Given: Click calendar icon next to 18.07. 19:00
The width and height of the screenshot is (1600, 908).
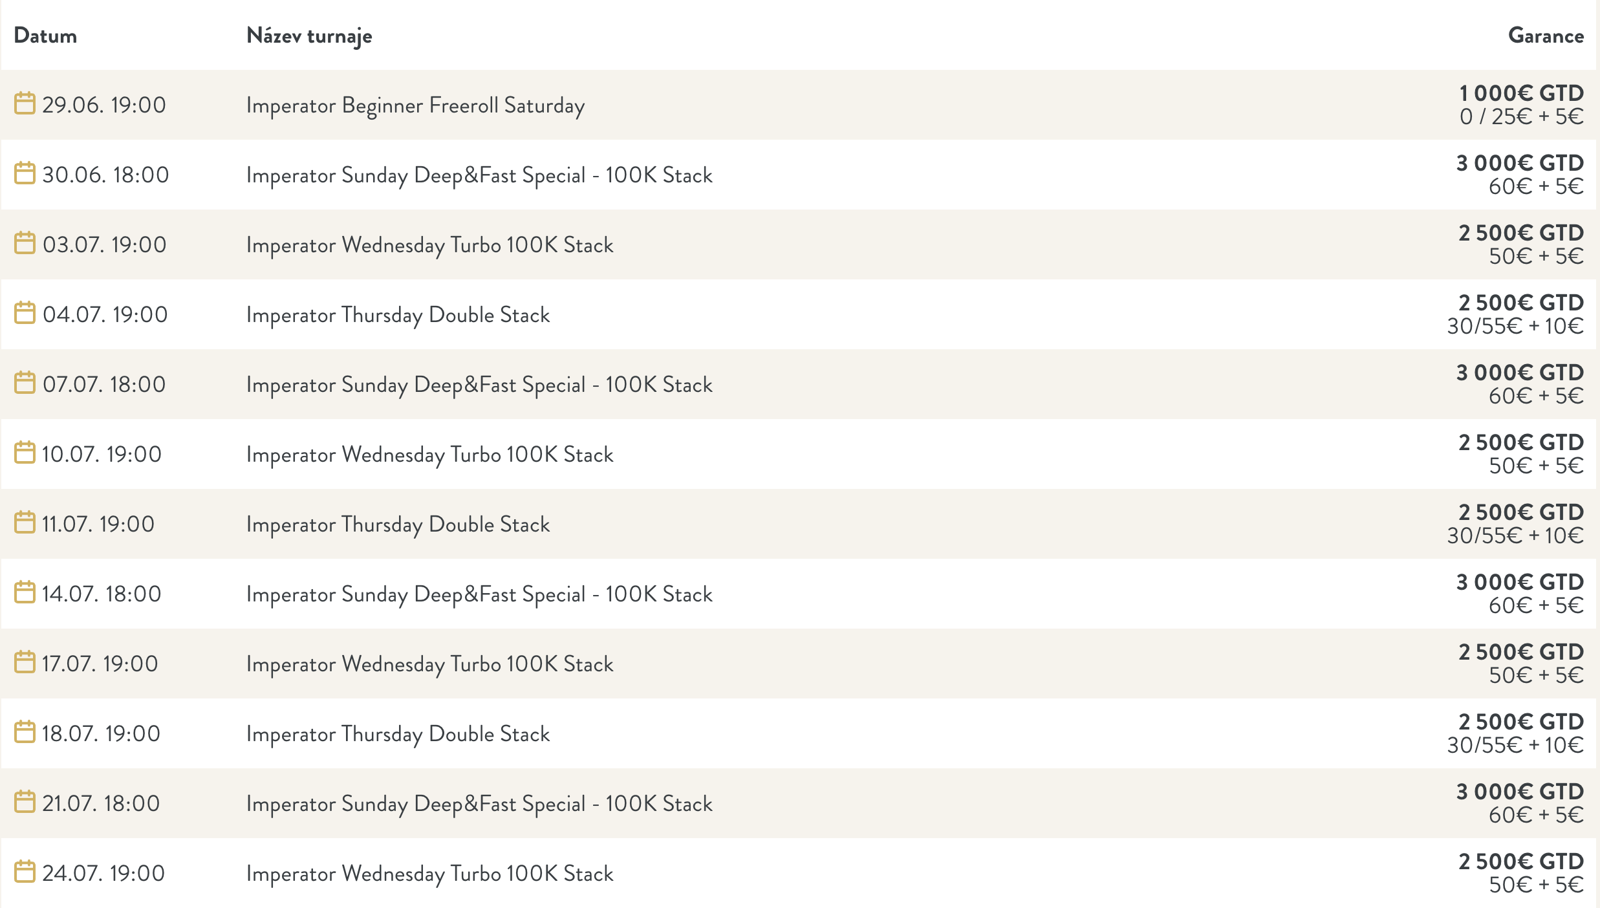Looking at the screenshot, I should tap(25, 732).
